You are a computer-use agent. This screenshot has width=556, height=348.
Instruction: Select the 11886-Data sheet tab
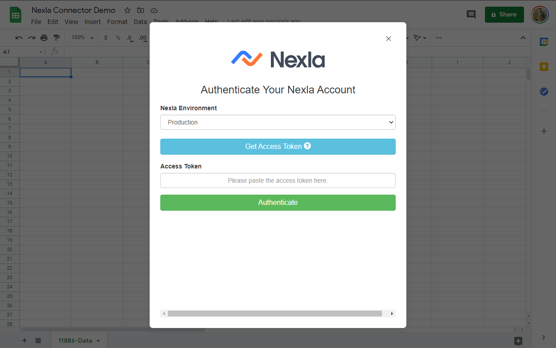[x=79, y=340]
